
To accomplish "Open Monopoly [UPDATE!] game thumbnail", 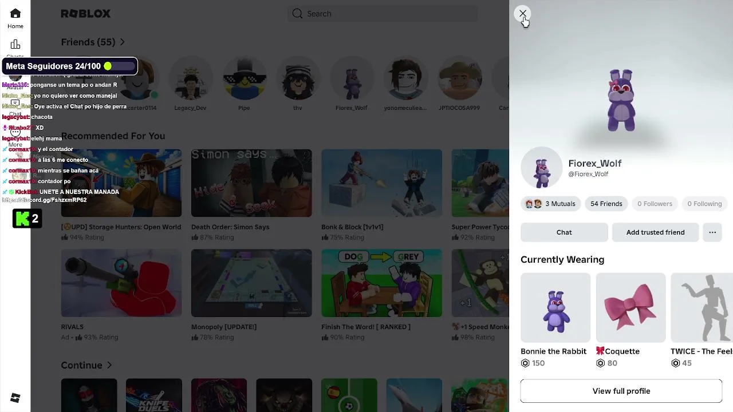I will pyautogui.click(x=251, y=283).
